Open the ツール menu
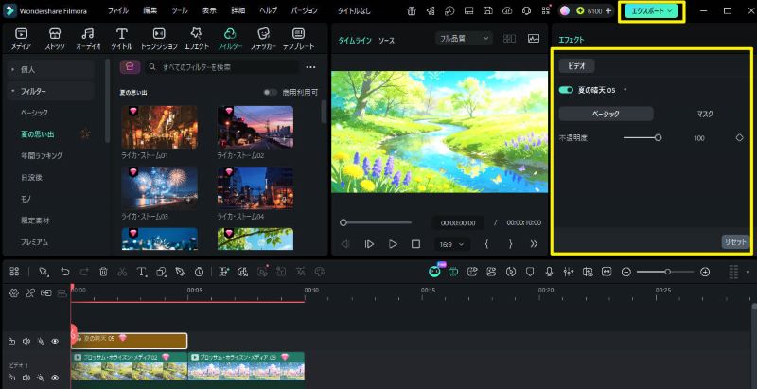The image size is (757, 389). pos(180,10)
